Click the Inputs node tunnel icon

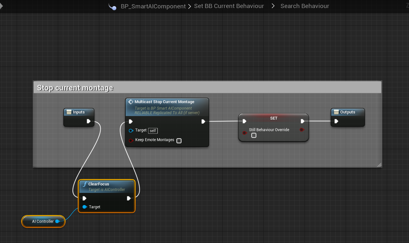coord(69,112)
